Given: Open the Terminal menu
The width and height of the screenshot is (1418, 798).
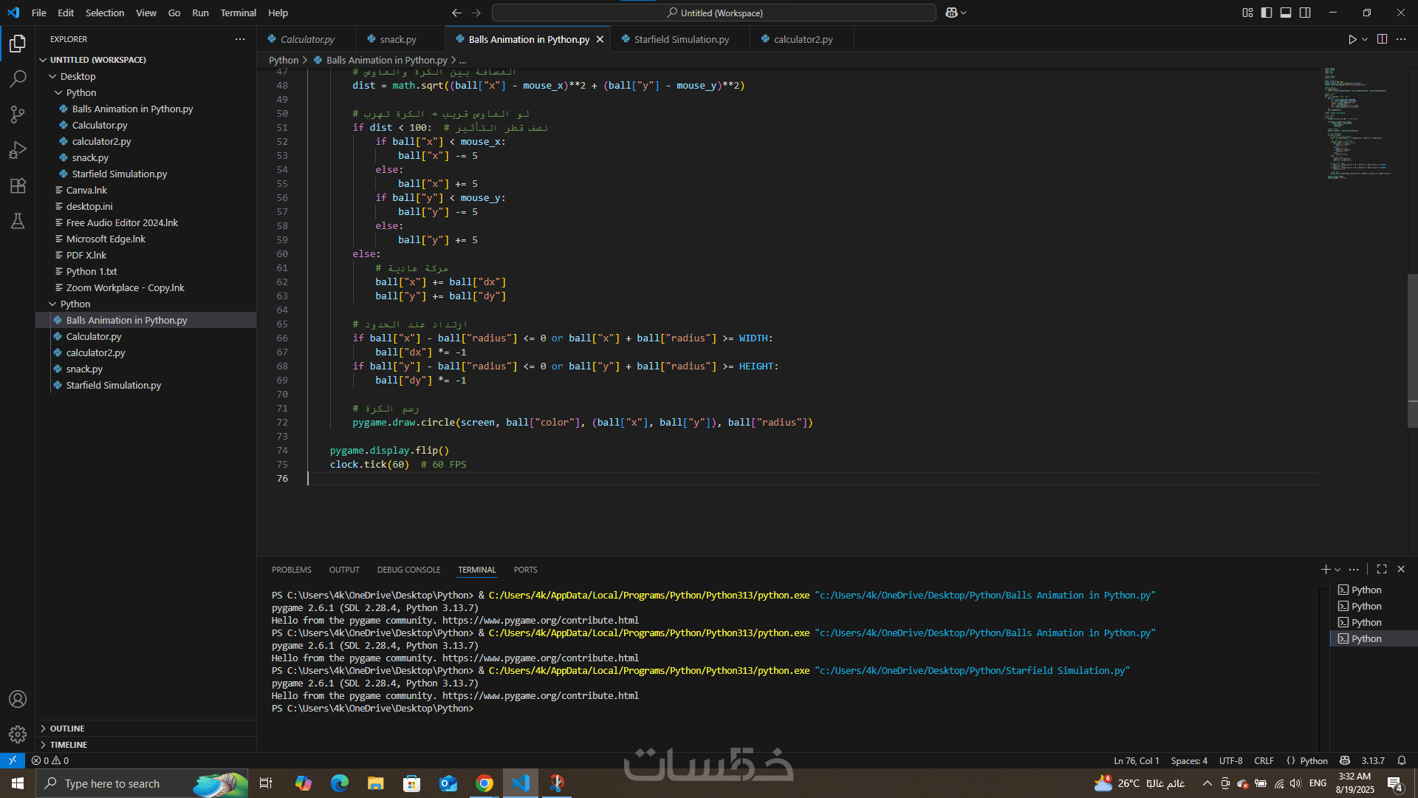Looking at the screenshot, I should pyautogui.click(x=238, y=13).
